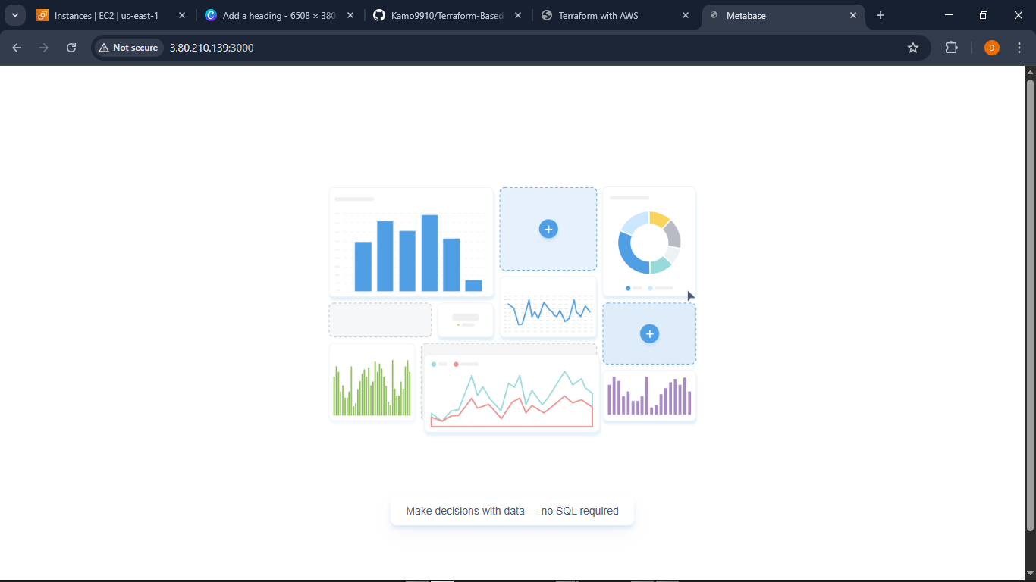
Task: Open the orange profile avatar menu
Action: tap(991, 48)
